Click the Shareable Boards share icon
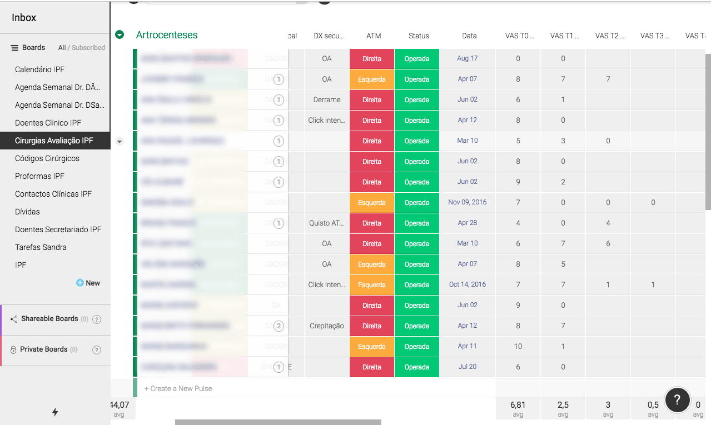The width and height of the screenshot is (711, 425). tap(14, 319)
